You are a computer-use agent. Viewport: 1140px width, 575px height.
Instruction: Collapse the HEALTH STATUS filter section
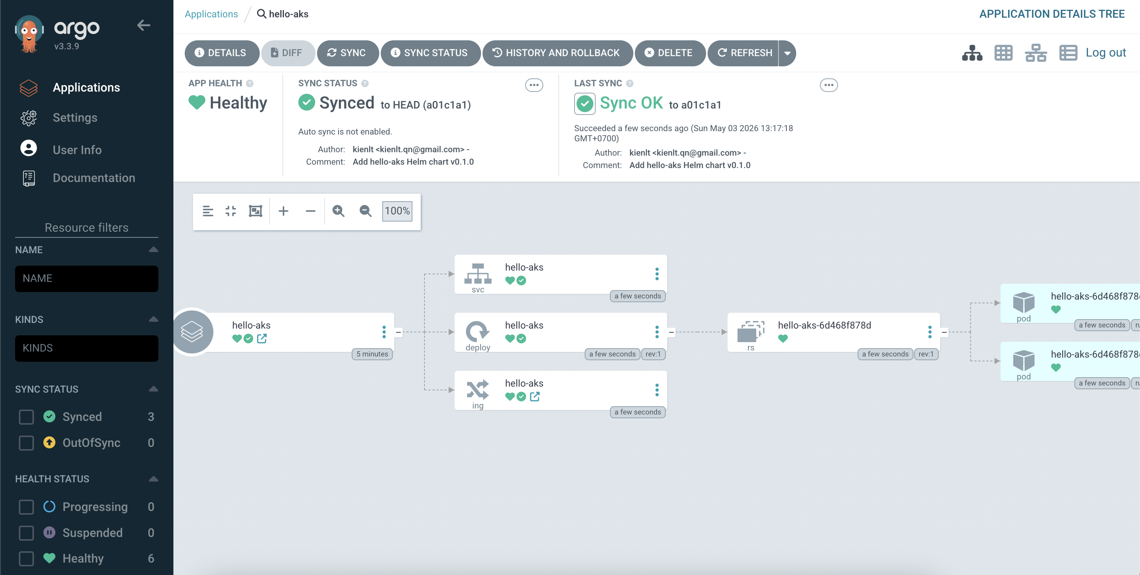[153, 479]
